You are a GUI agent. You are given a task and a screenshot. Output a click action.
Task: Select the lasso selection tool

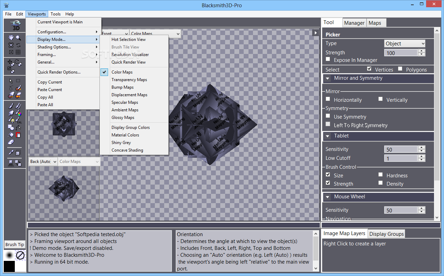point(11,88)
